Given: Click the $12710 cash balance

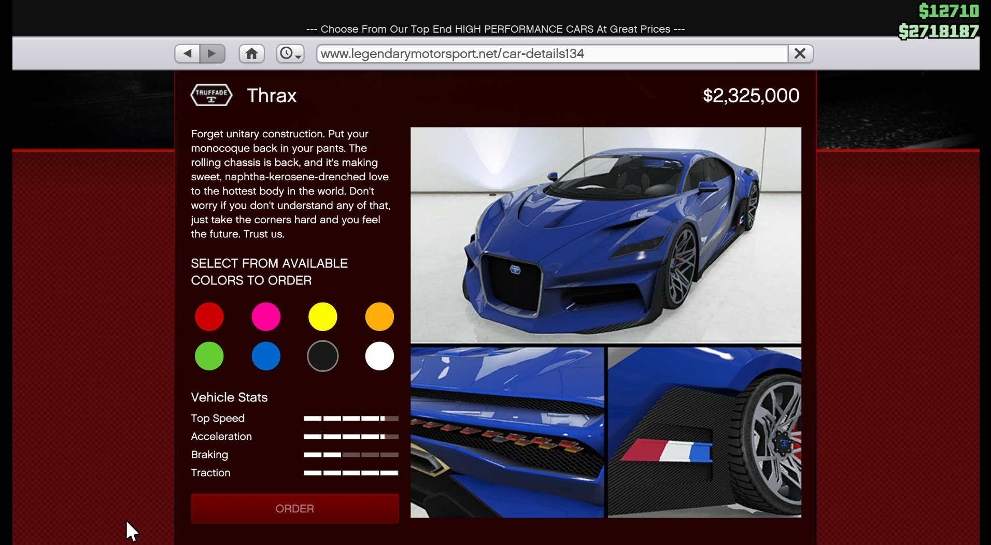Looking at the screenshot, I should click(x=948, y=10).
